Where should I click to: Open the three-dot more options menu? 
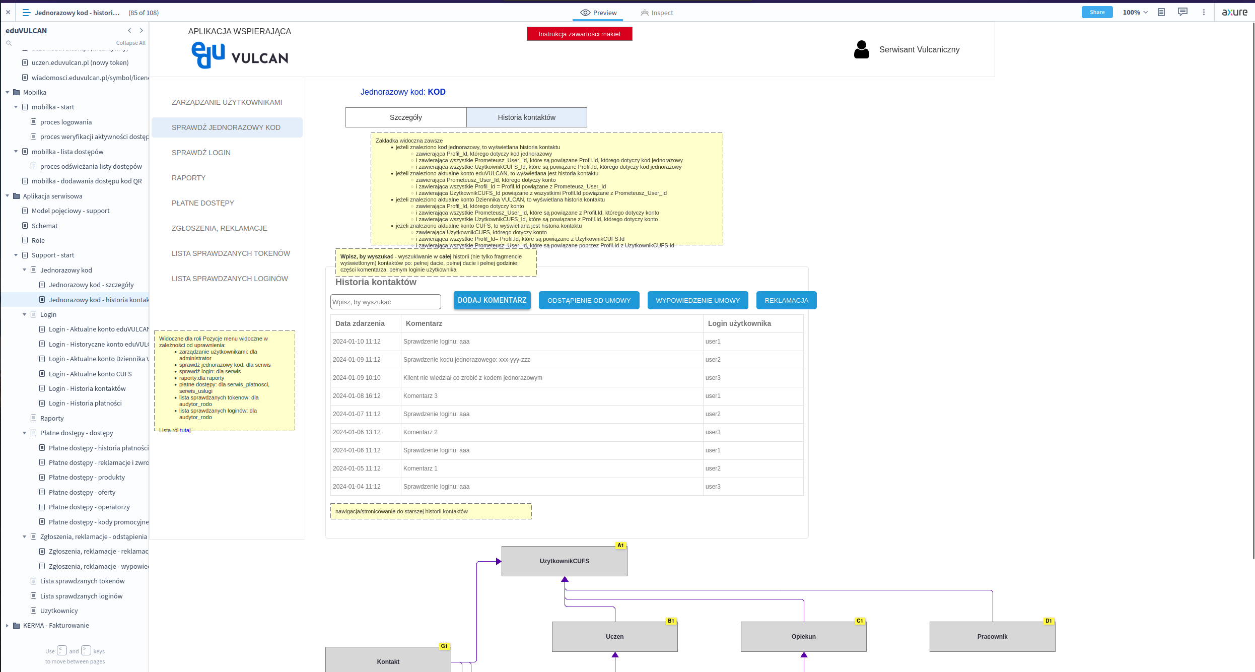(1204, 12)
